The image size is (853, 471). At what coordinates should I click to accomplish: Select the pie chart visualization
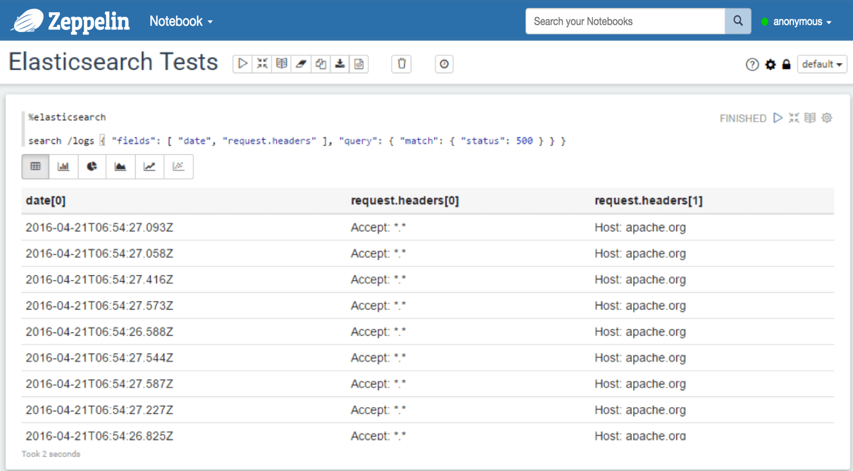pyautogui.click(x=92, y=166)
